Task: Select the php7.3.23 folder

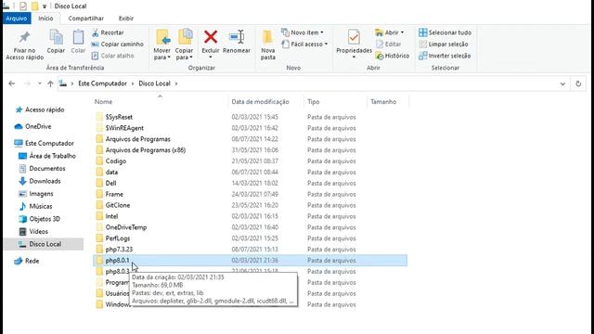Action: coord(119,250)
